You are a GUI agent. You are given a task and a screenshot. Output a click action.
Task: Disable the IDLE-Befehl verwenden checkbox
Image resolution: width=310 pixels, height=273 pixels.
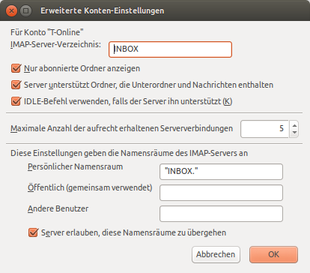pyautogui.click(x=16, y=101)
